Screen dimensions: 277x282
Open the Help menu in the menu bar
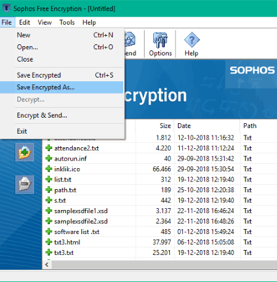[x=89, y=22]
